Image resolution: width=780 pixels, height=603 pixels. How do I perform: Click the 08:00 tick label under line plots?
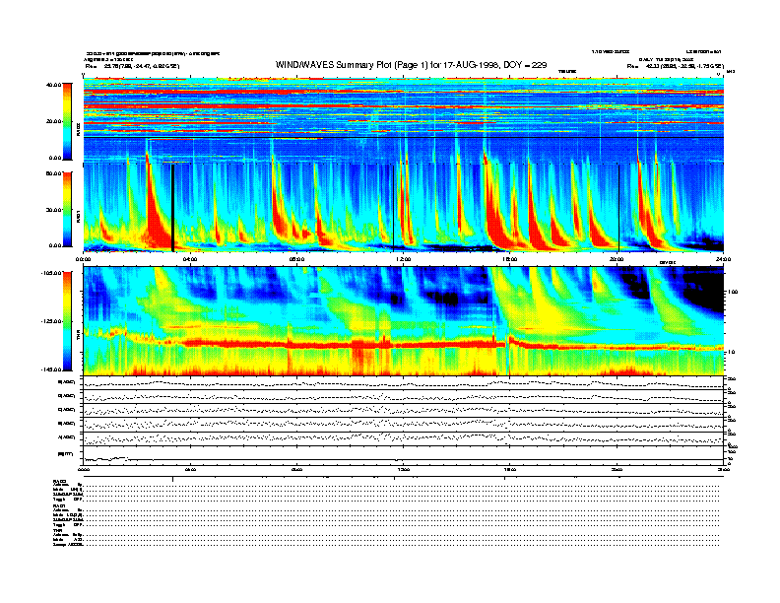pos(296,469)
